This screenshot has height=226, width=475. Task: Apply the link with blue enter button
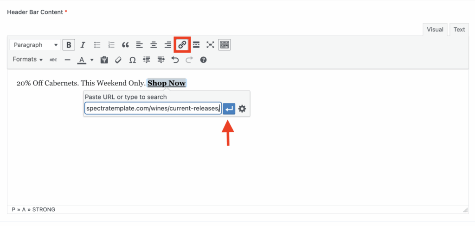point(229,109)
